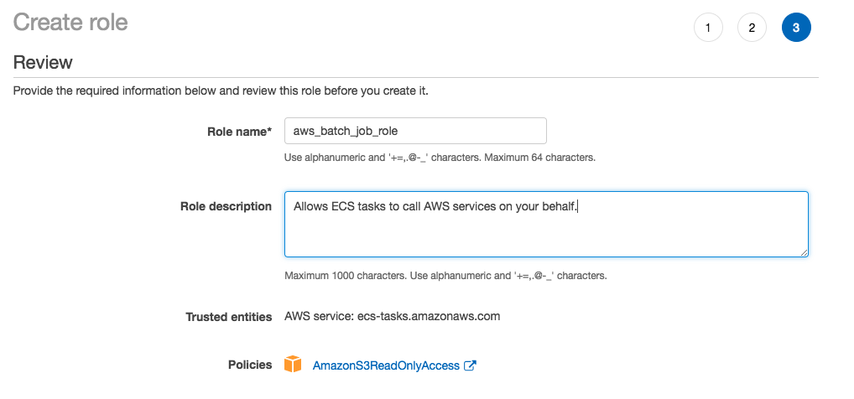Go back to step 1 indicator
Image resolution: width=854 pixels, height=399 pixels.
[x=708, y=28]
